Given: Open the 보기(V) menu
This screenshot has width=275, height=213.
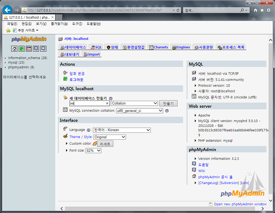Looking at the screenshot, I should coord(41,24).
